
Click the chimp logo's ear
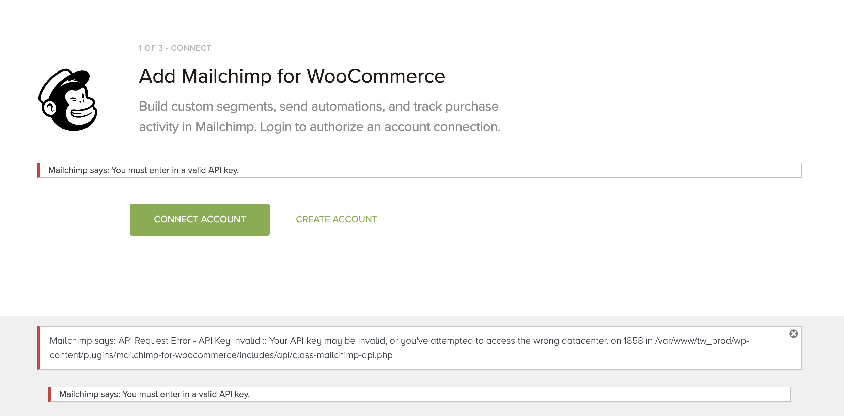[x=50, y=109]
